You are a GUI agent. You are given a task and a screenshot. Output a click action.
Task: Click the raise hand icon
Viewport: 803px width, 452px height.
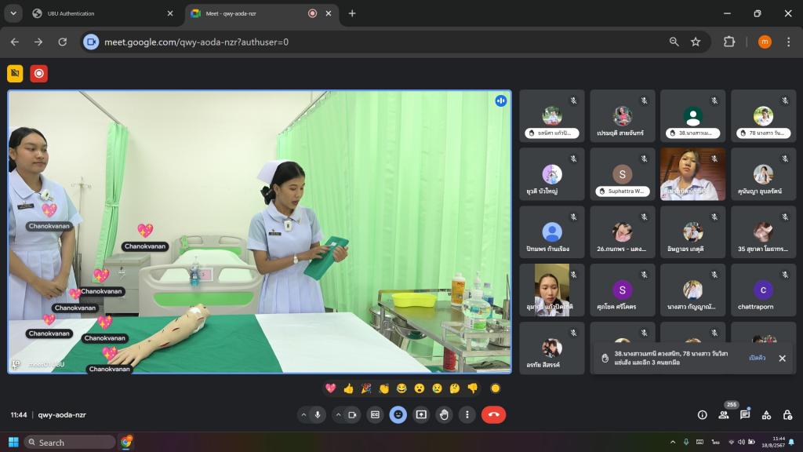tap(444, 414)
